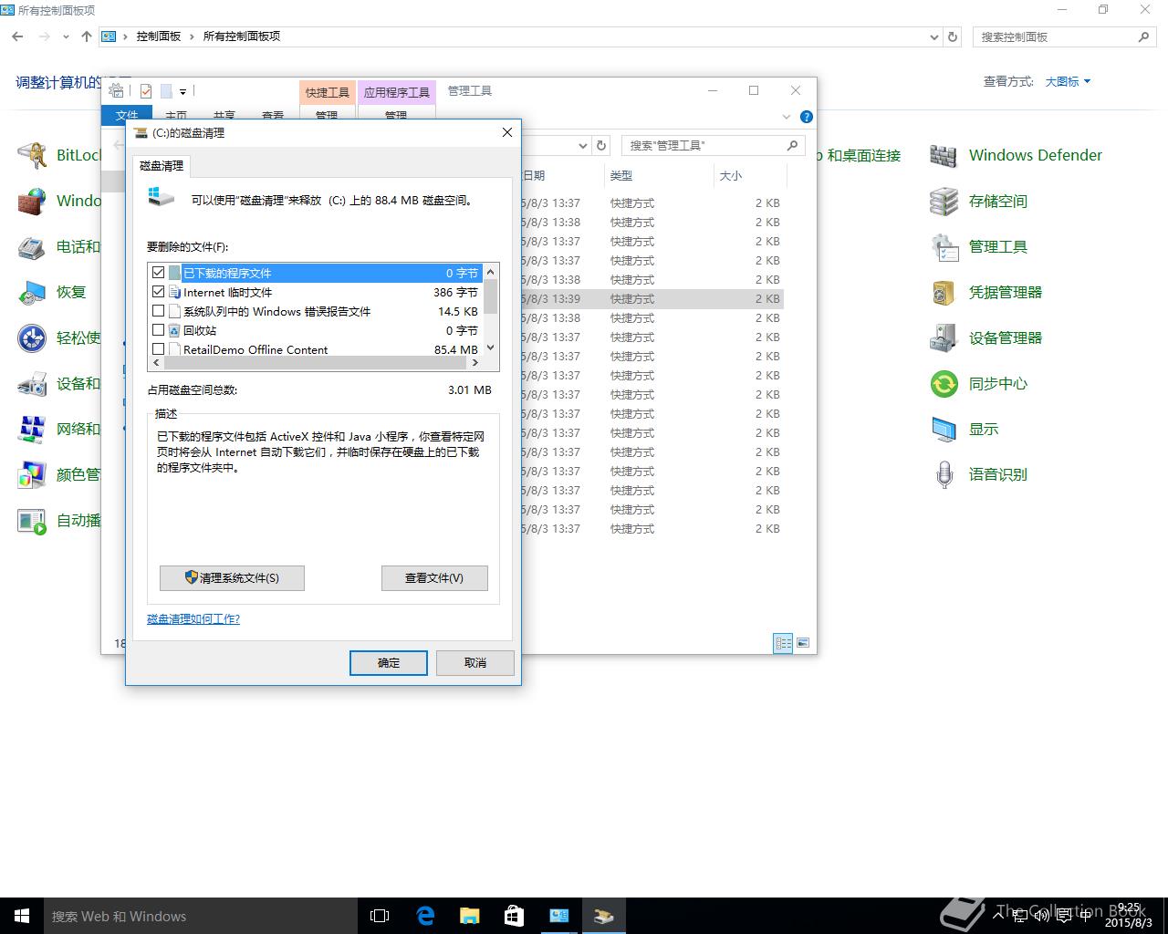The height and width of the screenshot is (934, 1168).
Task: Go up one level in control panel
Action: tap(87, 36)
